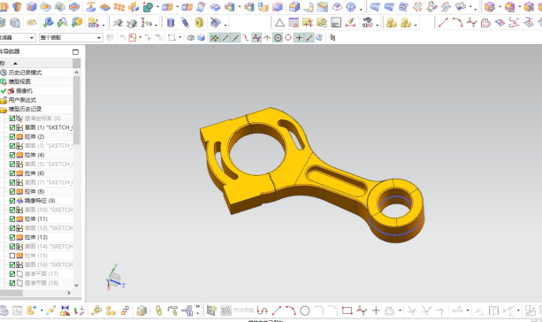
Task: Click the Rectangle tool in bottom sketch toolbar
Action: (x=347, y=310)
